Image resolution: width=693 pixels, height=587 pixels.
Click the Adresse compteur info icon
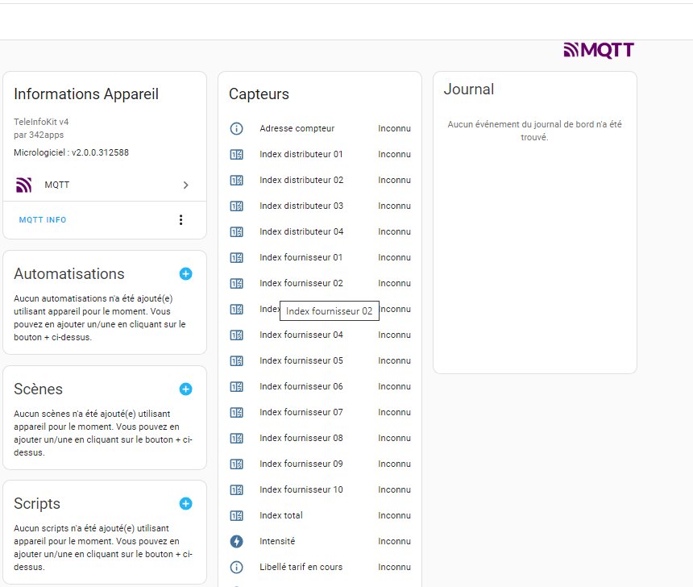[x=237, y=128]
